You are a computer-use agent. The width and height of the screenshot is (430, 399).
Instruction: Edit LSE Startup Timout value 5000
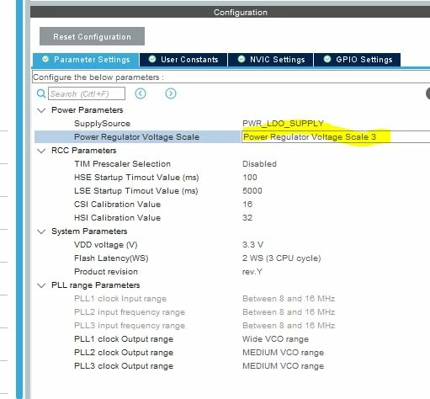pyautogui.click(x=252, y=191)
